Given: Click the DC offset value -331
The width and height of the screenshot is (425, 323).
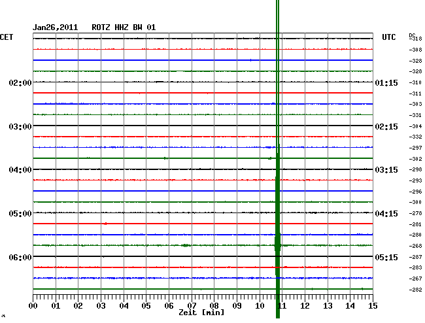Looking at the screenshot, I should click(415, 115).
